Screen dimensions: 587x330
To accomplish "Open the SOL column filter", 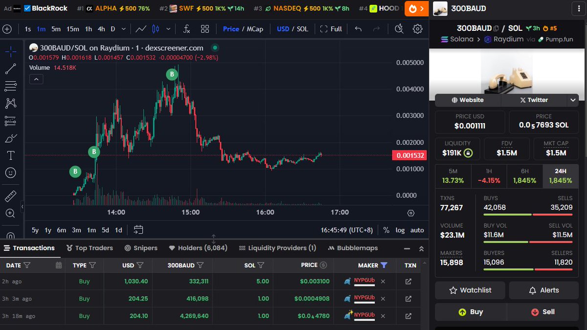I will tap(261, 265).
